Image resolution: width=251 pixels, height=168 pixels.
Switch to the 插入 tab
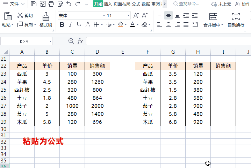coord(108,4)
